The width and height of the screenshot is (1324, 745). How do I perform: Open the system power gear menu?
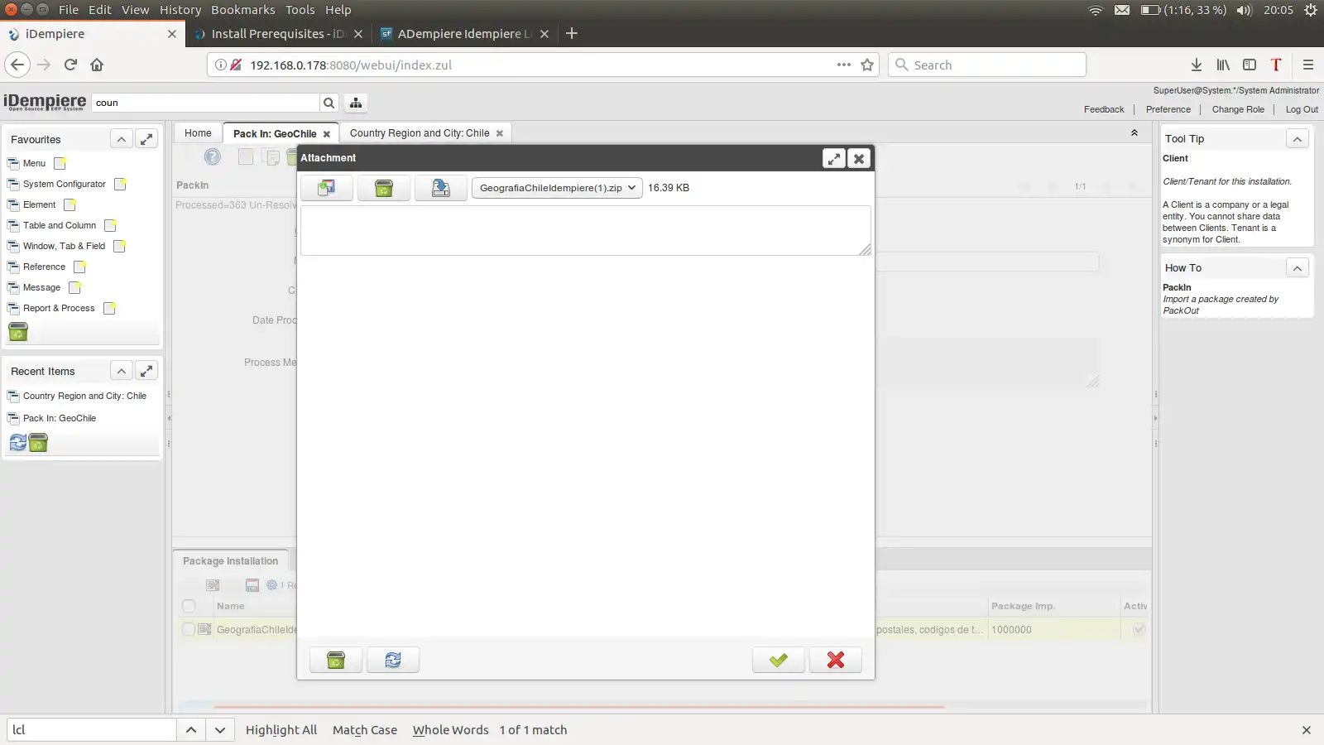[x=1311, y=10]
